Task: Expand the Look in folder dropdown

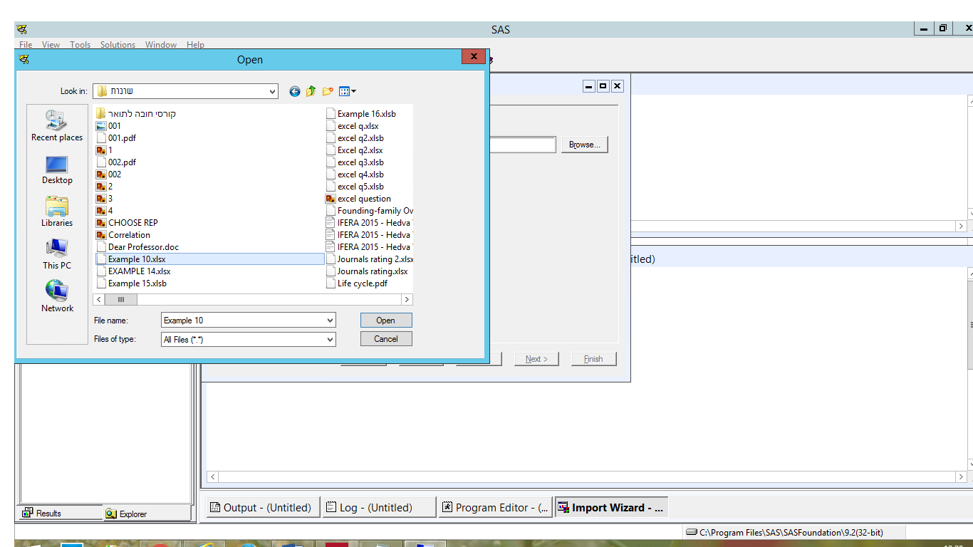Action: (x=272, y=91)
